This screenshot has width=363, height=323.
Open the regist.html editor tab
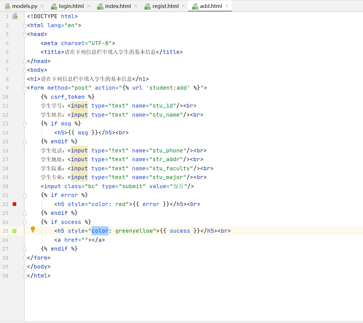pyautogui.click(x=165, y=6)
